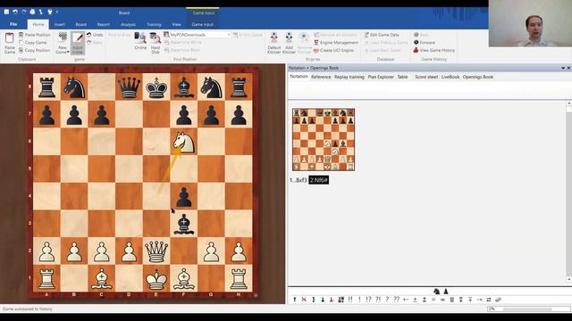Click the red X delete icon in annotation toolbar
The width and height of the screenshot is (572, 321).
coord(304,300)
